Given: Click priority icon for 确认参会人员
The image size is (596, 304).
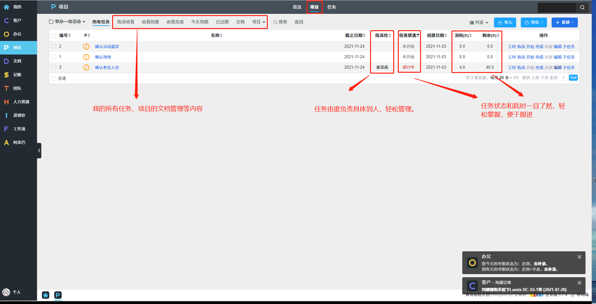Looking at the screenshot, I should tap(86, 67).
